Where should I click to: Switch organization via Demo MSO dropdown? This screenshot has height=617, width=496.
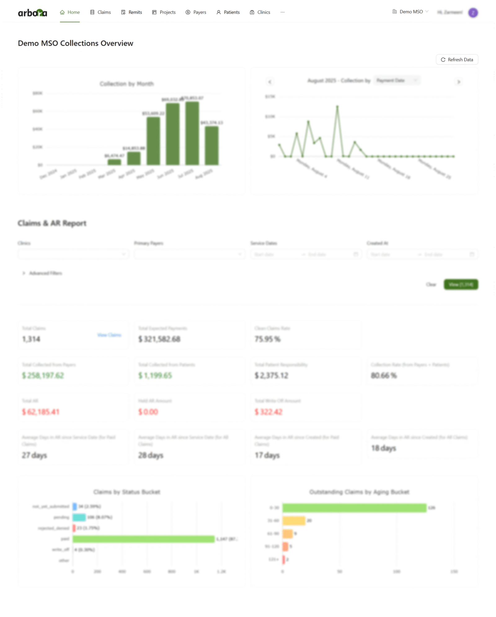[x=411, y=12]
